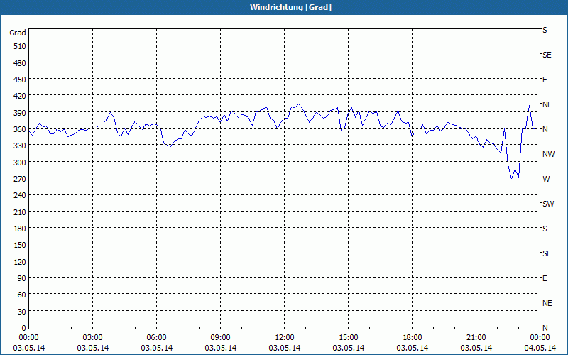
Task: Select the 03.05.14 date under 21:00
Action: (x=476, y=348)
